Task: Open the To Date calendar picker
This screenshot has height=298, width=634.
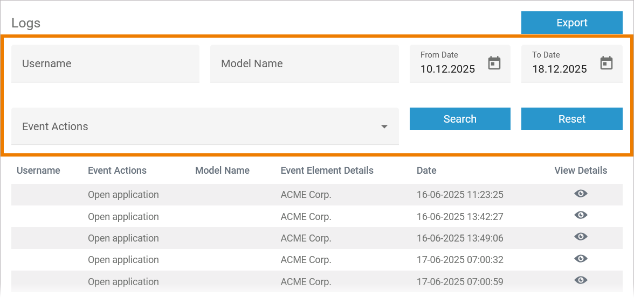Action: pos(607,63)
